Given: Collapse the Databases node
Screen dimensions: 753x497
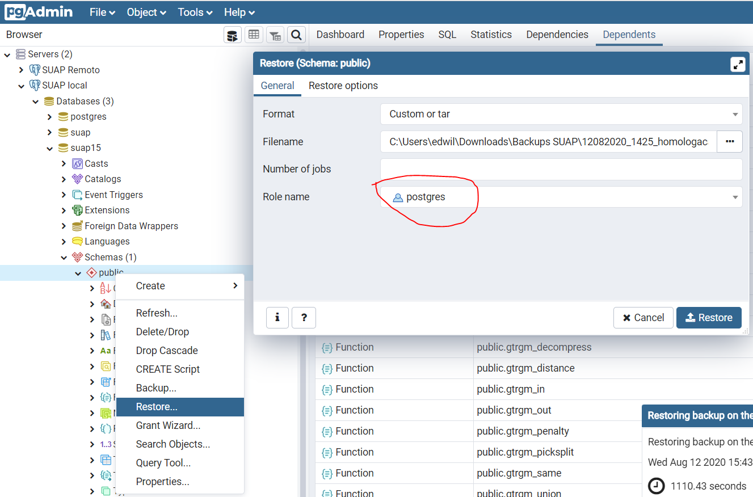Looking at the screenshot, I should pos(36,102).
